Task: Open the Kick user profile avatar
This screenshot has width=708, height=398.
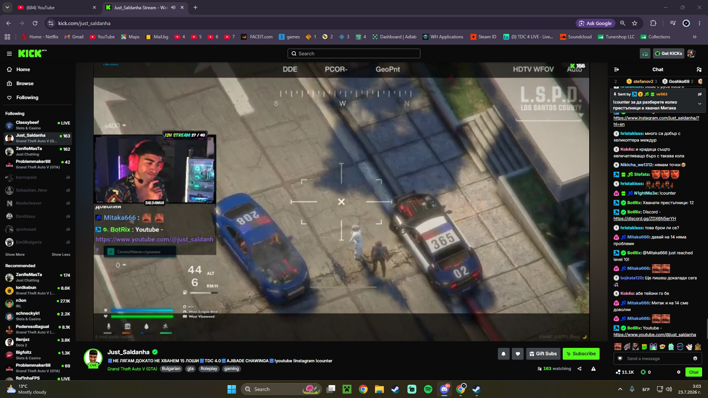Action: click(691, 53)
